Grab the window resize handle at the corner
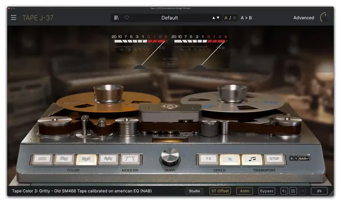This screenshot has width=341, height=204. (x=331, y=193)
